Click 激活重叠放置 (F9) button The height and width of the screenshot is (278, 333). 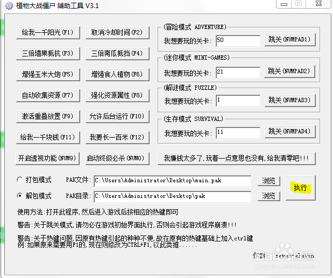[48, 117]
